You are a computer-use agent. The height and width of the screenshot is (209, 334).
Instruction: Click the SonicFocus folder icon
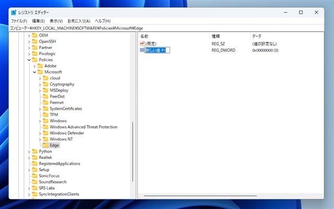pos(34,176)
